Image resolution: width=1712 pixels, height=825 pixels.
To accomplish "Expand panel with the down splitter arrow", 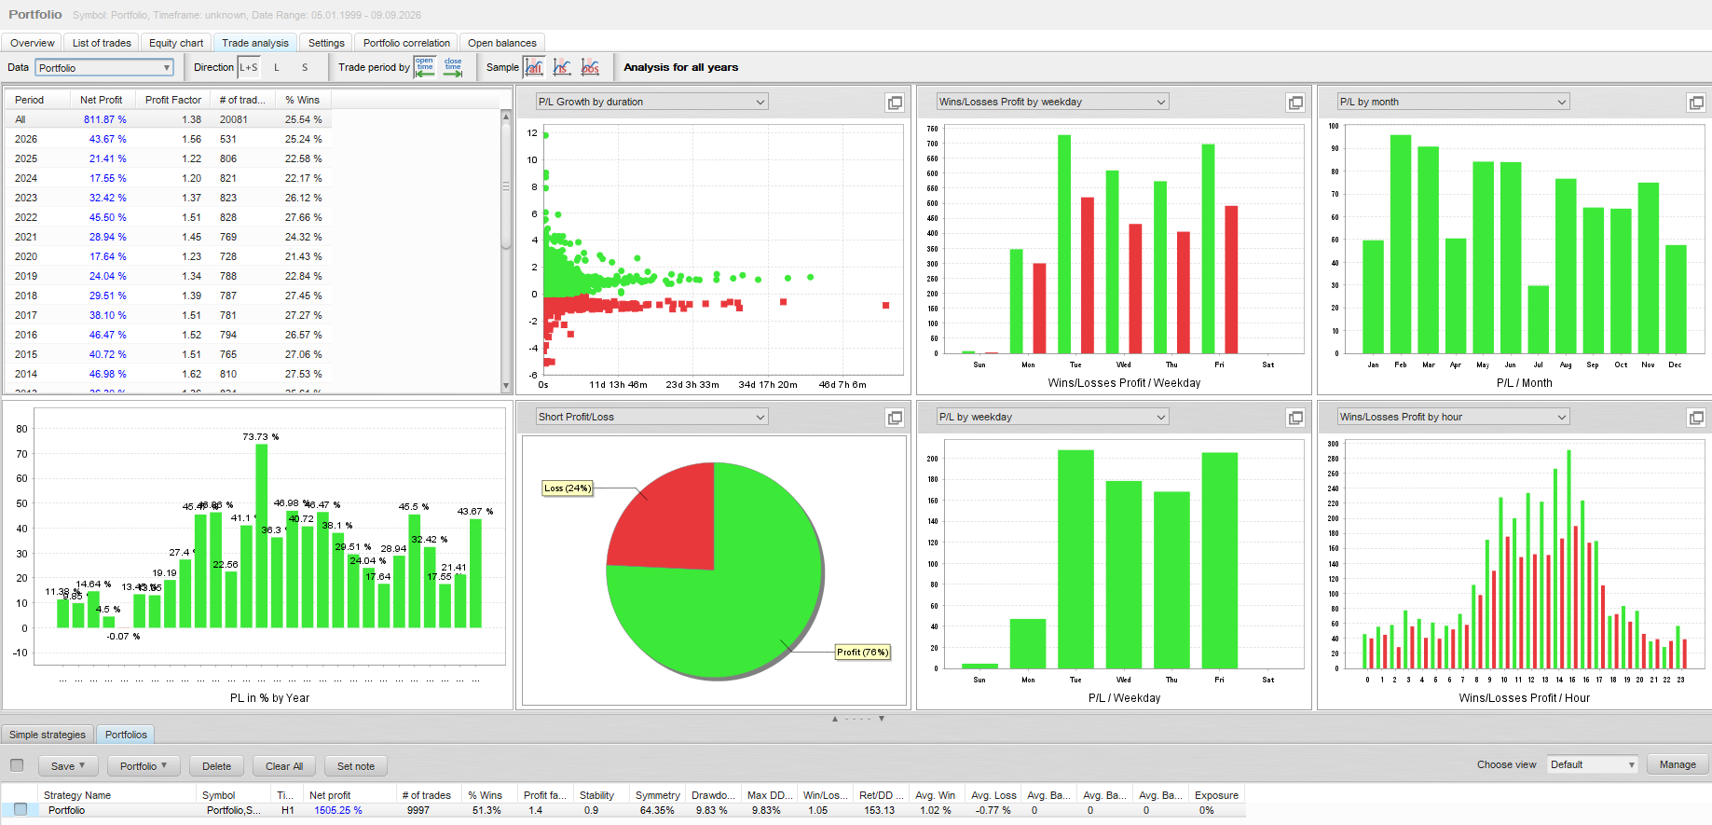I will coord(881,719).
